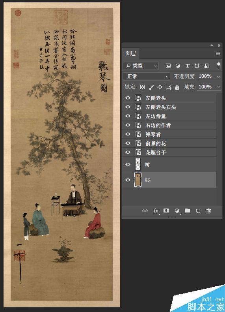Prevent artboard auto-nesting lock icon
This screenshot has width=225, height=312.
(169, 87)
